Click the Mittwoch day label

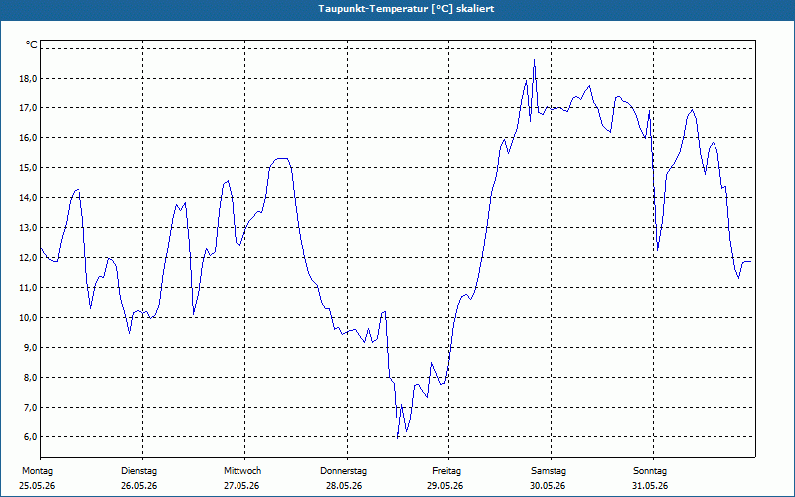242,471
